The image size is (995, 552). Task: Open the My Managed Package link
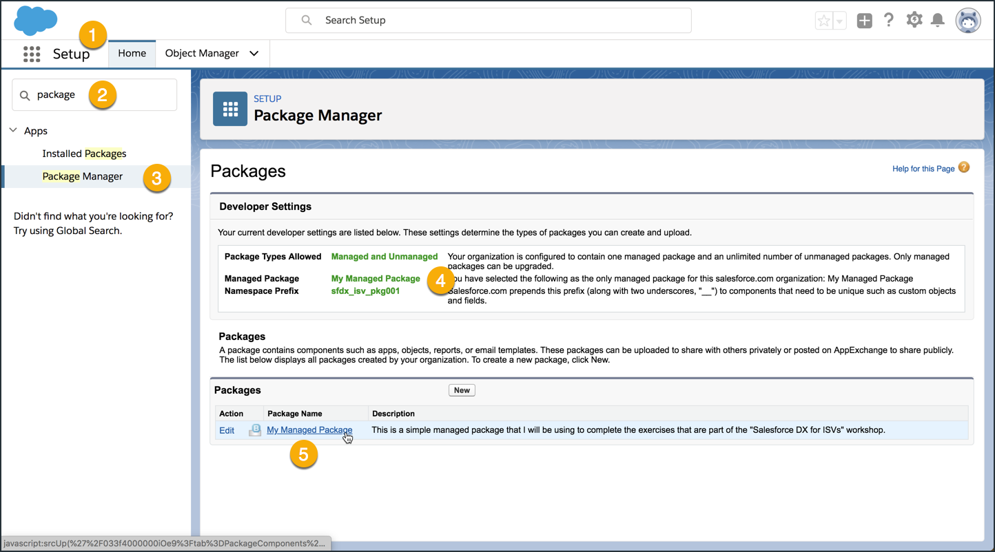309,430
